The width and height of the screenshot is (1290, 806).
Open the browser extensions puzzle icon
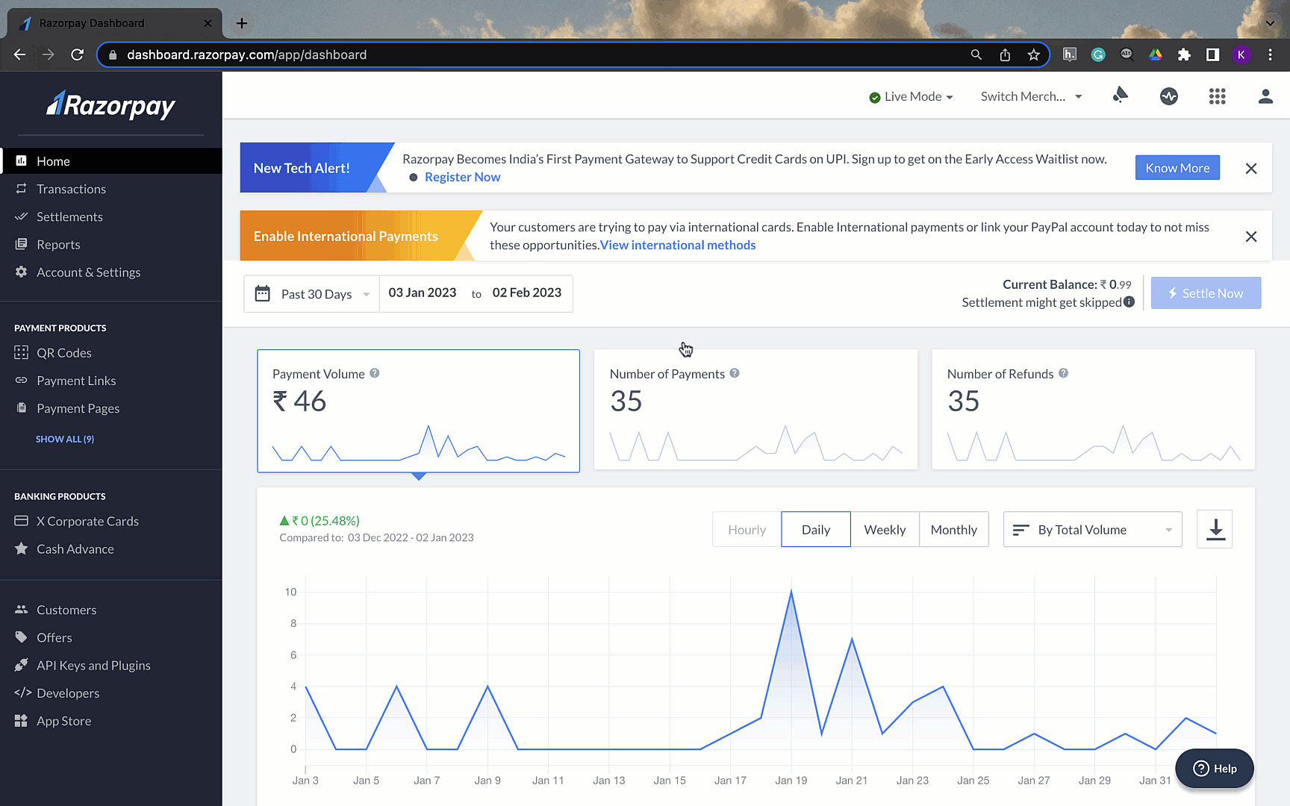[1184, 54]
